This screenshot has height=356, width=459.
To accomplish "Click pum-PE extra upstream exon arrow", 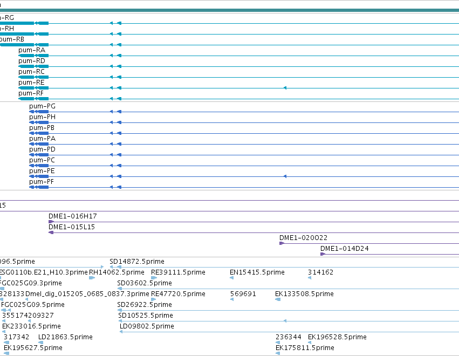I will [x=285, y=176].
